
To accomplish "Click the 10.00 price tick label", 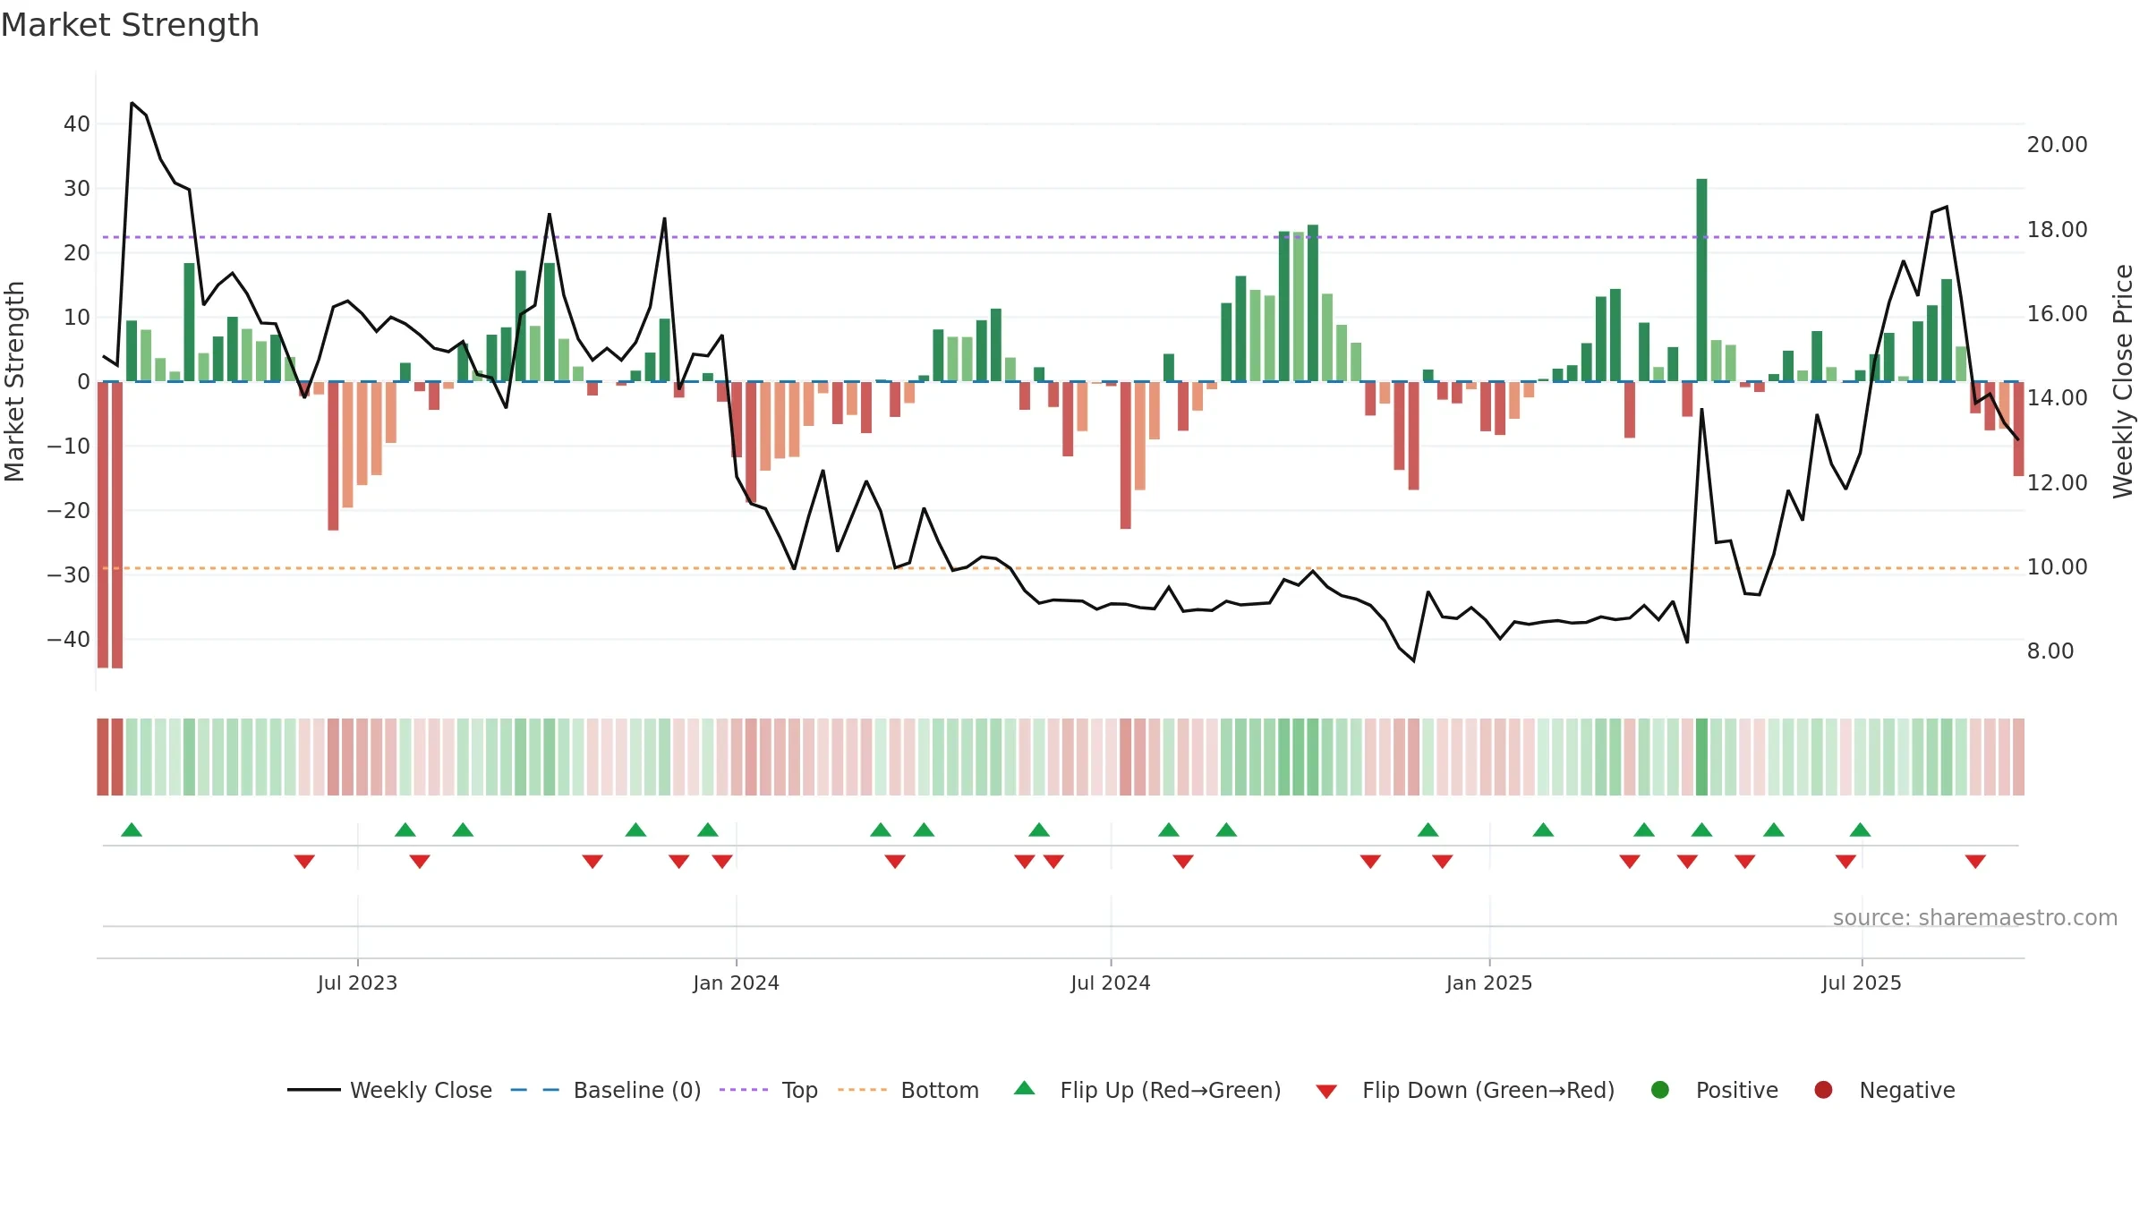I will [x=2057, y=567].
